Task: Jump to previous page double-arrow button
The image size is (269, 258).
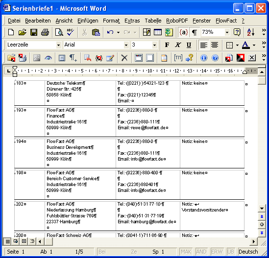Action: (262, 217)
